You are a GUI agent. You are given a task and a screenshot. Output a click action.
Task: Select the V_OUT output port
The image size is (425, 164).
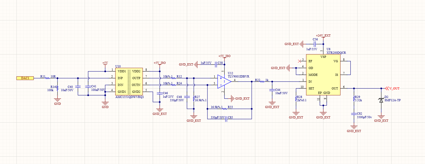(x=392, y=88)
